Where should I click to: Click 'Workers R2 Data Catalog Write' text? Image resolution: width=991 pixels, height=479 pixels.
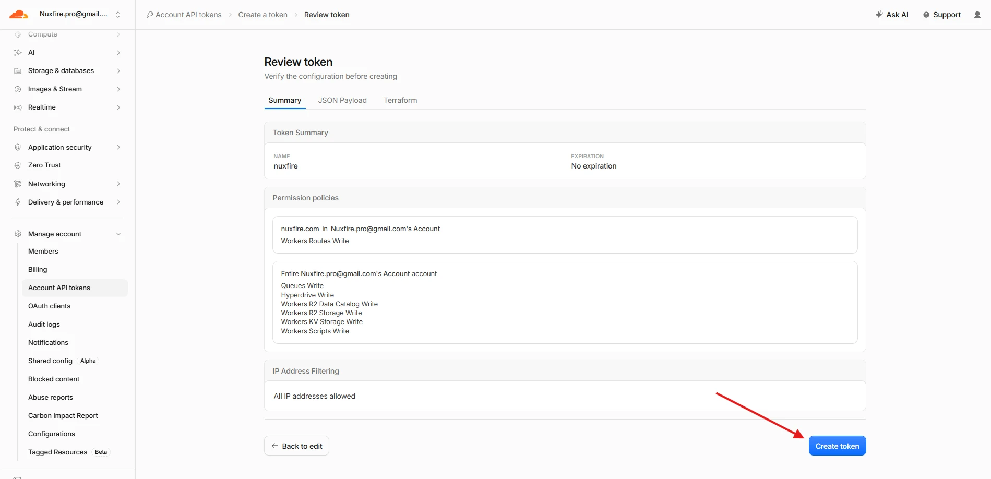329,304
